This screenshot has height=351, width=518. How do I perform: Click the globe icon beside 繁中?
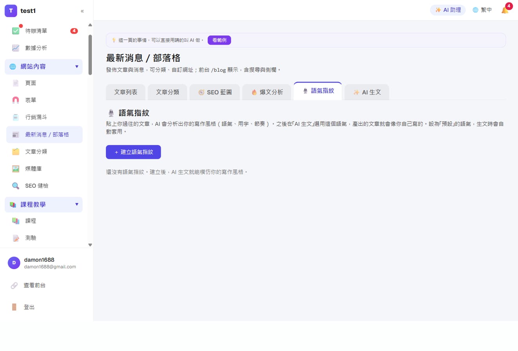[x=475, y=10]
